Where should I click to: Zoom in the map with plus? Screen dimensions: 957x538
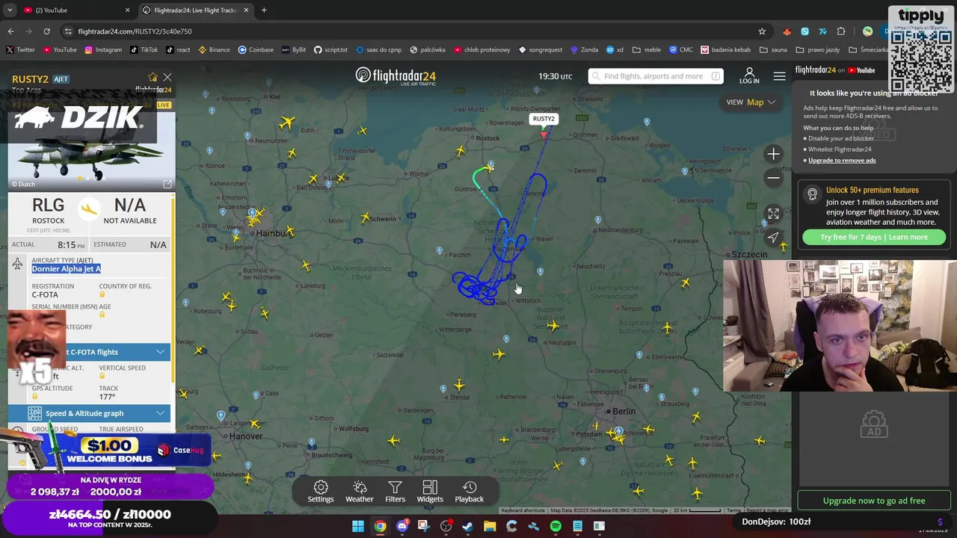tap(773, 154)
